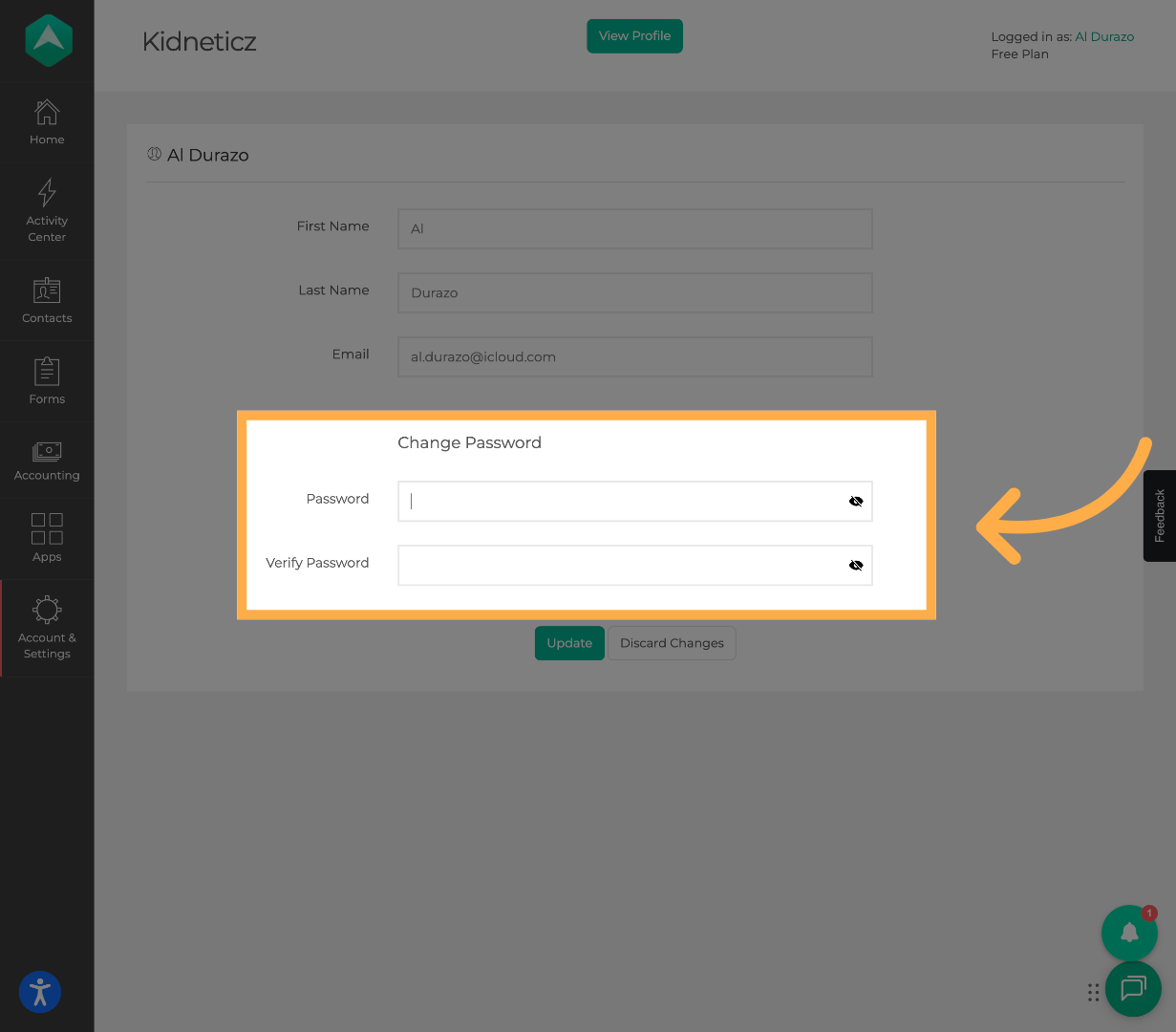Navigate to Contacts
This screenshot has height=1032, width=1176.
tap(46, 301)
